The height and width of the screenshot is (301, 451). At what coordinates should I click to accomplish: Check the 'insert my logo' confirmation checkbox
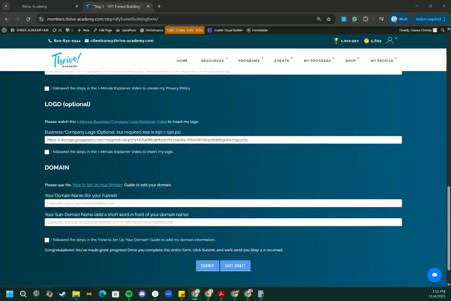(x=47, y=152)
